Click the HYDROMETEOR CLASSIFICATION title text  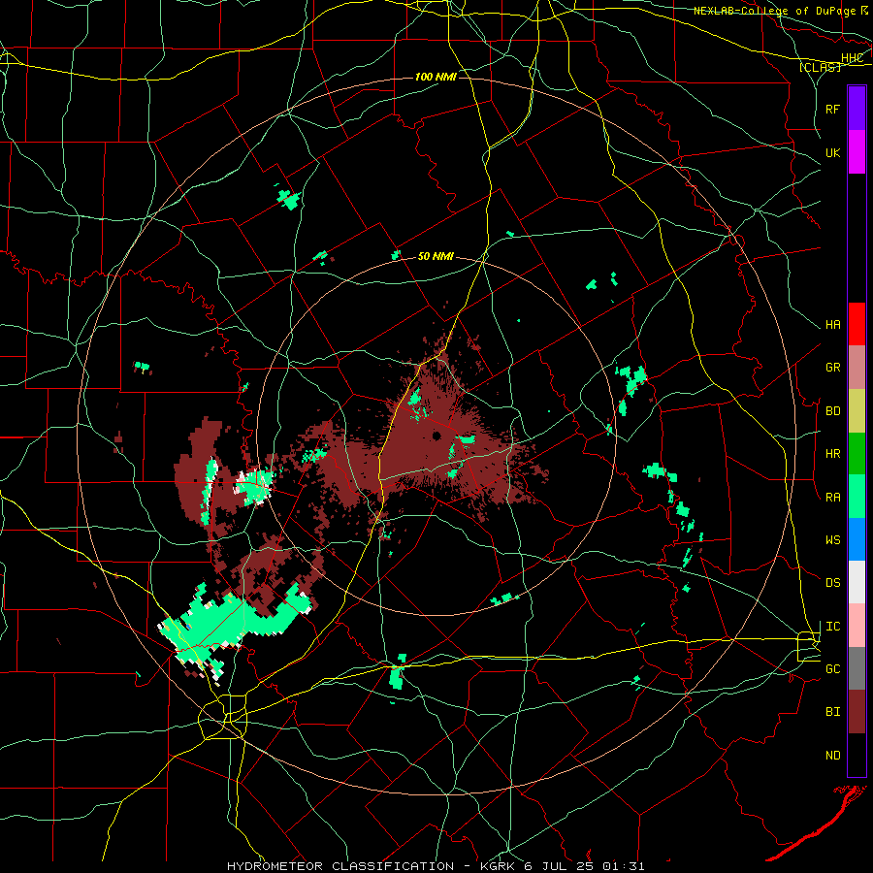click(340, 866)
